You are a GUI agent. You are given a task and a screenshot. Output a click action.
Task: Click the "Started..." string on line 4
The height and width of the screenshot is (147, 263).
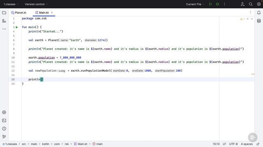[x=51, y=31]
